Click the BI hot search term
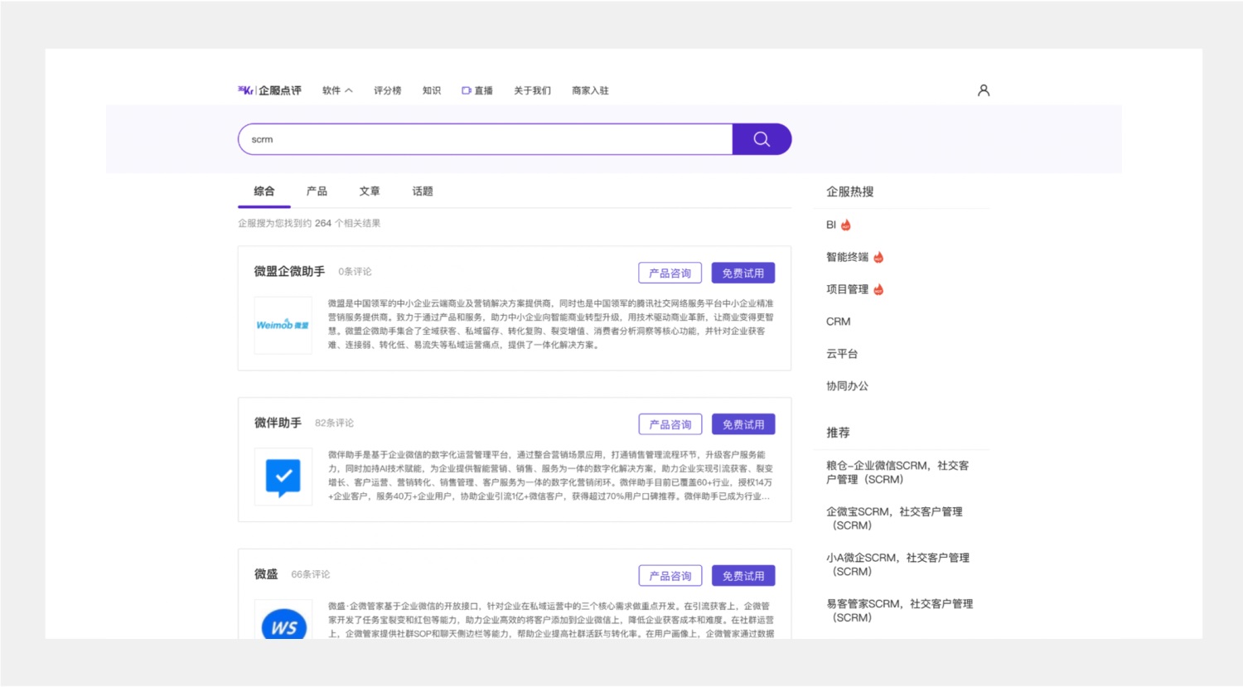Image resolution: width=1243 pixels, height=687 pixels. (831, 225)
